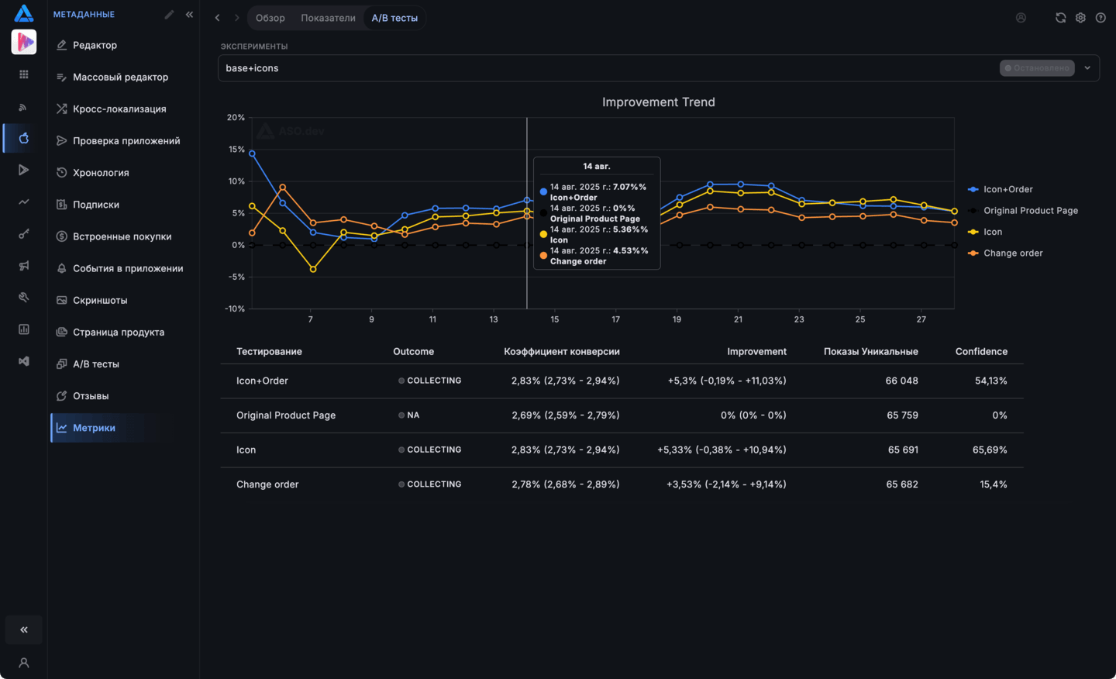Toggle Original Product Page legend series
The width and height of the screenshot is (1116, 679).
(x=1023, y=210)
